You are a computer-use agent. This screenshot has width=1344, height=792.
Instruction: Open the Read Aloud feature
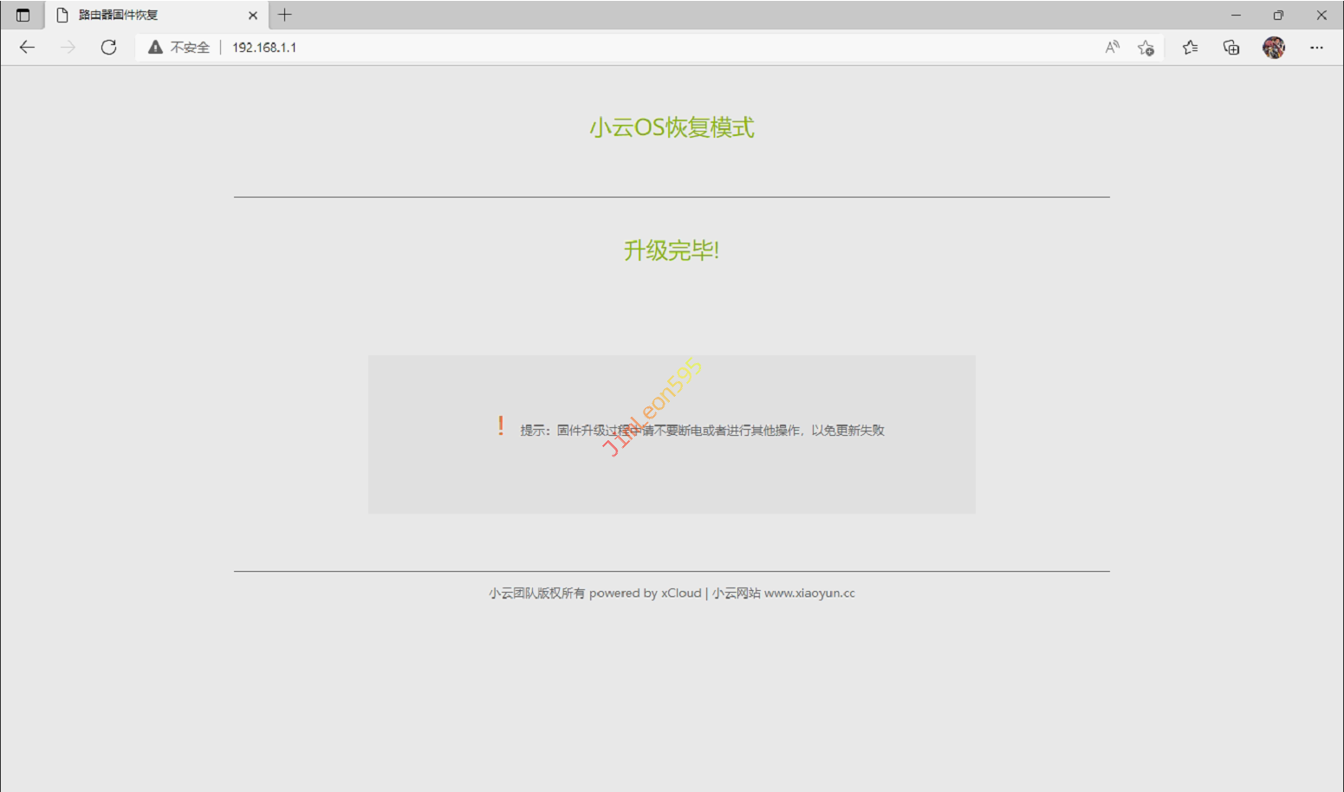(x=1113, y=48)
